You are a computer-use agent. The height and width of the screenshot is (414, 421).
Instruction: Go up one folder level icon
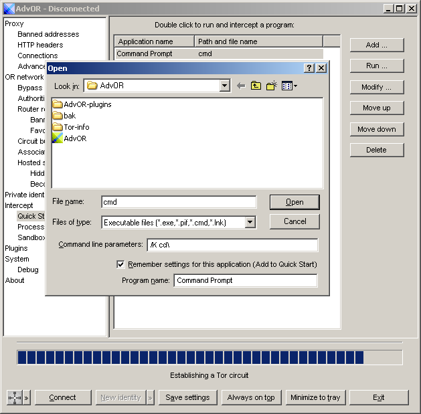point(256,86)
